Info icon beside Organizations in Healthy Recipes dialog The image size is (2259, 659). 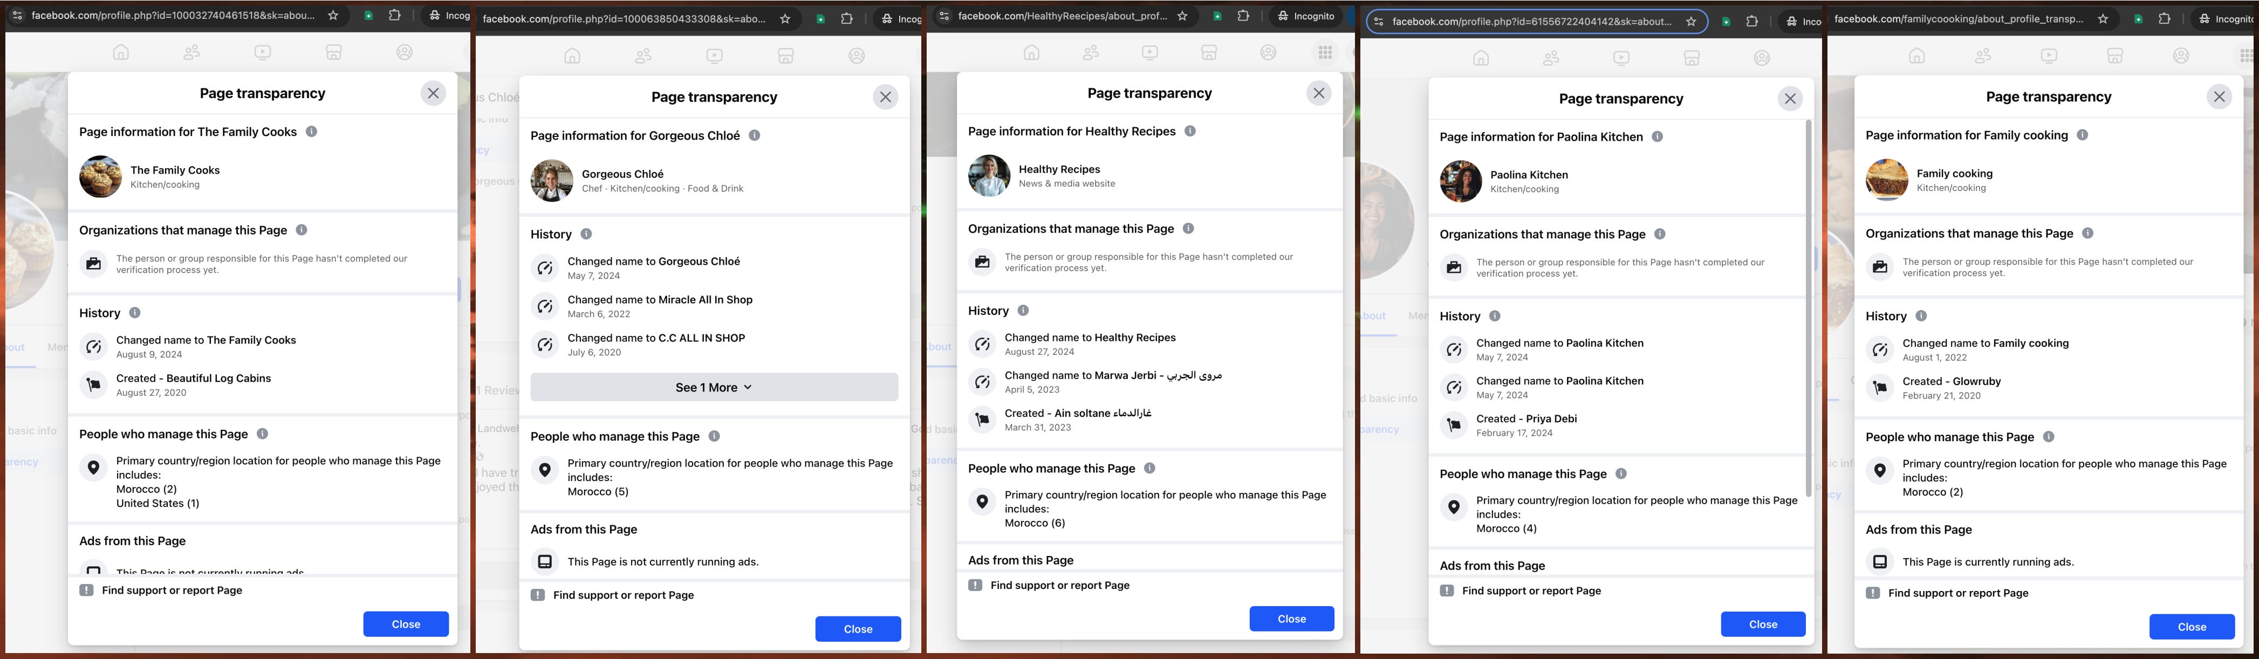pos(1188,229)
